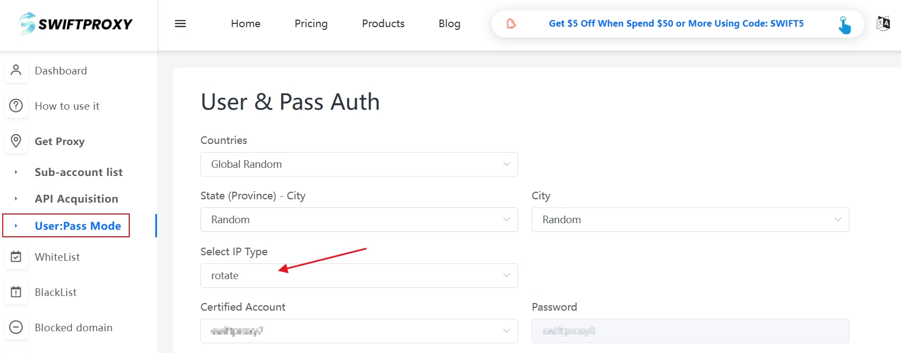Open the State (Province) dropdown
Image resolution: width=901 pixels, height=353 pixels.
tap(358, 220)
